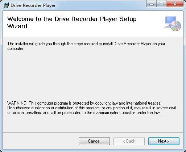Click the disabled Back button

tap(129, 141)
